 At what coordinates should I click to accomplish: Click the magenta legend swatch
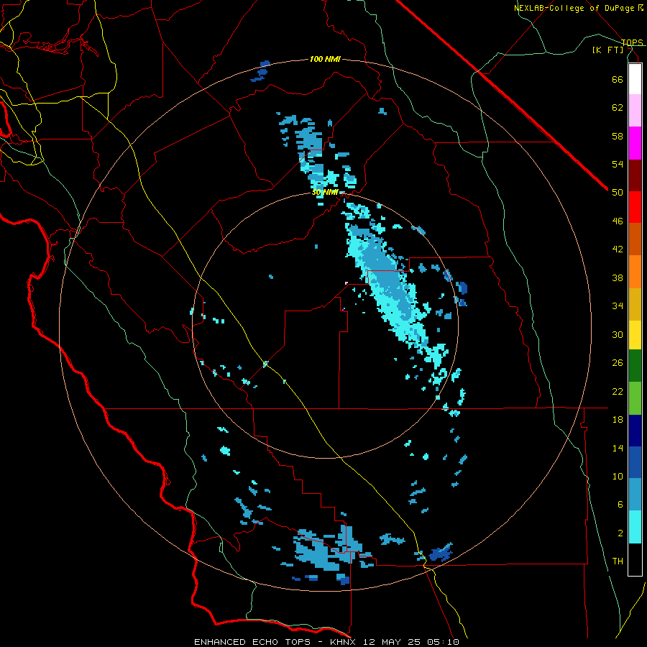pyautogui.click(x=635, y=143)
